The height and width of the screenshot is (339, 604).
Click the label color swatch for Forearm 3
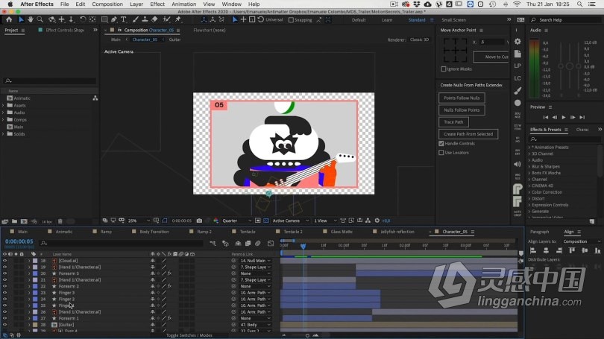[x=35, y=273]
